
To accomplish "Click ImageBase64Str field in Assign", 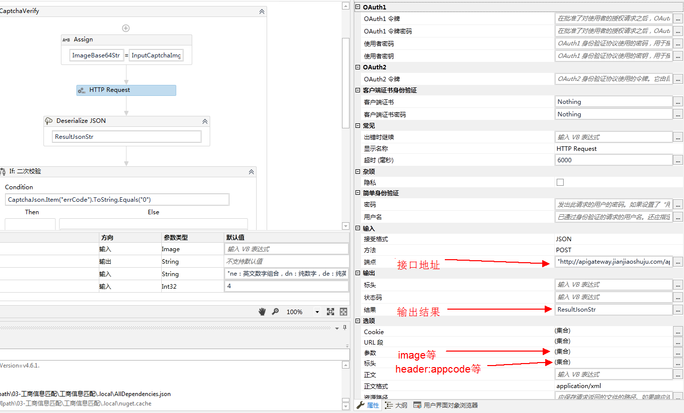I will click(96, 55).
